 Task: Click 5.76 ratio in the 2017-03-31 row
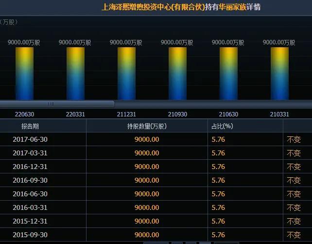point(218,153)
